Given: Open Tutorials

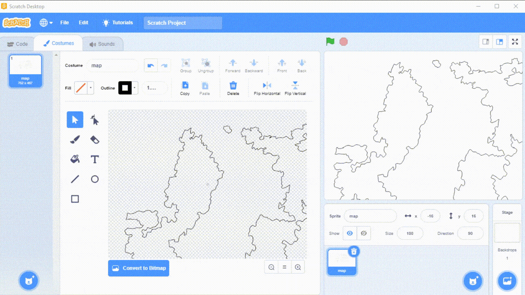Looking at the screenshot, I should (118, 23).
